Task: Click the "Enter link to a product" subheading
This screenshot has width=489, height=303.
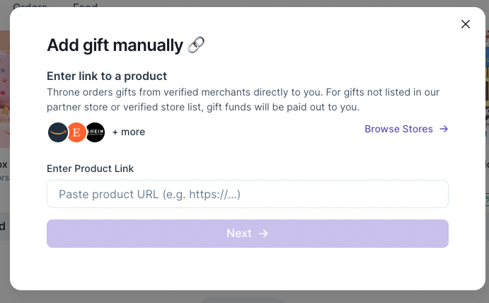Action: pos(107,76)
